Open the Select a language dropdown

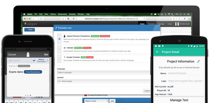104,73
